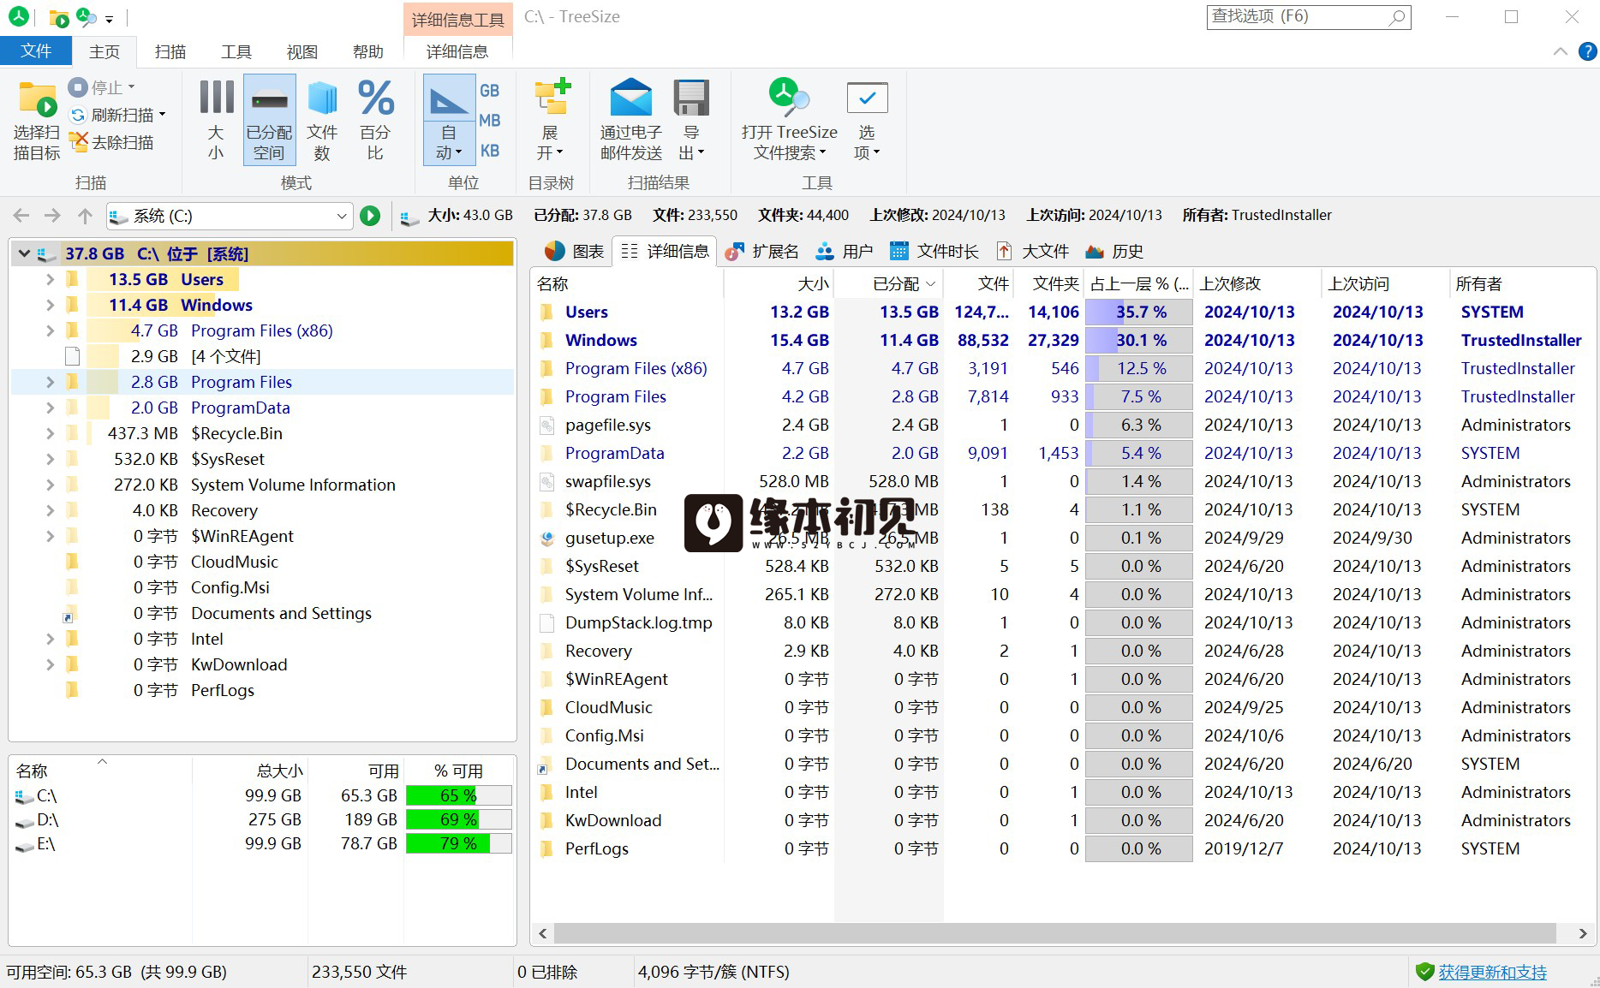Open the 文件时长 file age tab
The width and height of the screenshot is (1600, 988).
[x=934, y=251]
